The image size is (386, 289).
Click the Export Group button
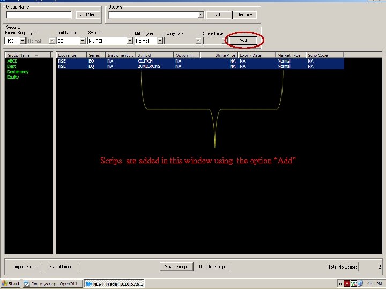pyautogui.click(x=61, y=267)
